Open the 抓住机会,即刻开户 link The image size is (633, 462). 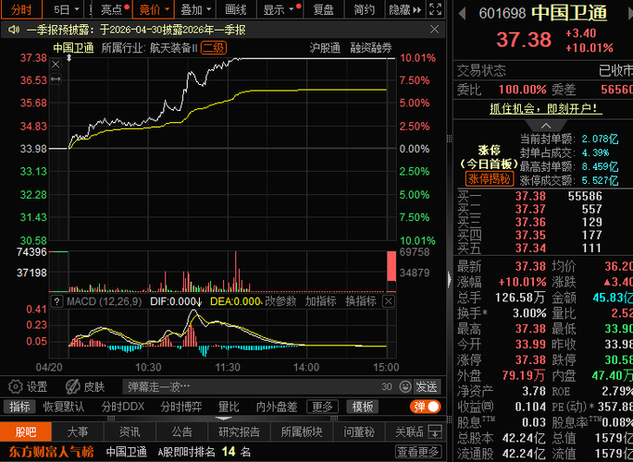point(546,108)
